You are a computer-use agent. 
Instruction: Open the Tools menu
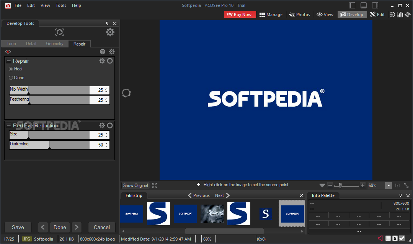pyautogui.click(x=61, y=5)
